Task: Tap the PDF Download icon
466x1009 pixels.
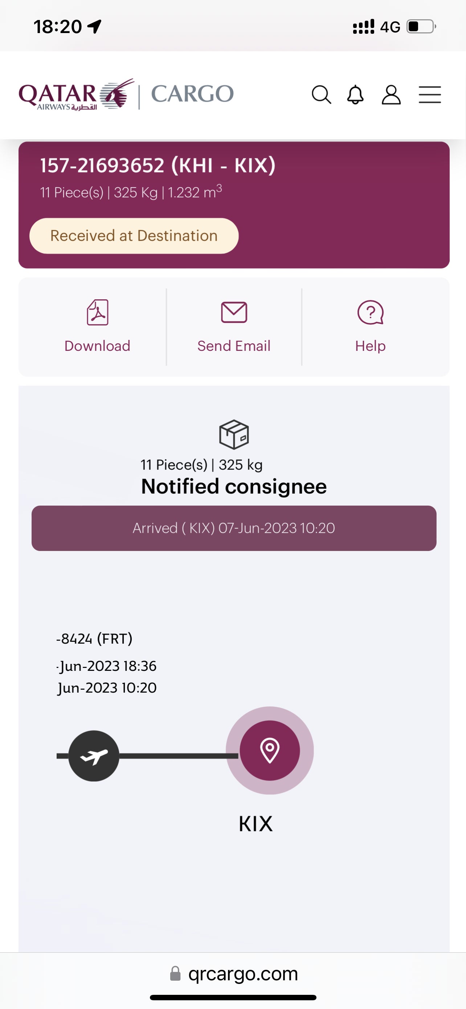Action: [97, 313]
